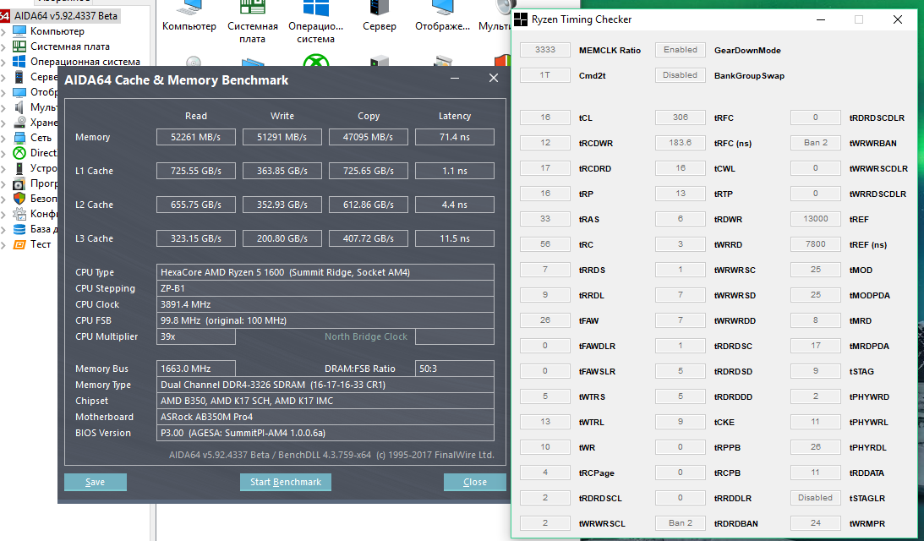Screen dimensions: 924x541
Task: Click the Close button in the benchmark dialog
Action: point(474,482)
